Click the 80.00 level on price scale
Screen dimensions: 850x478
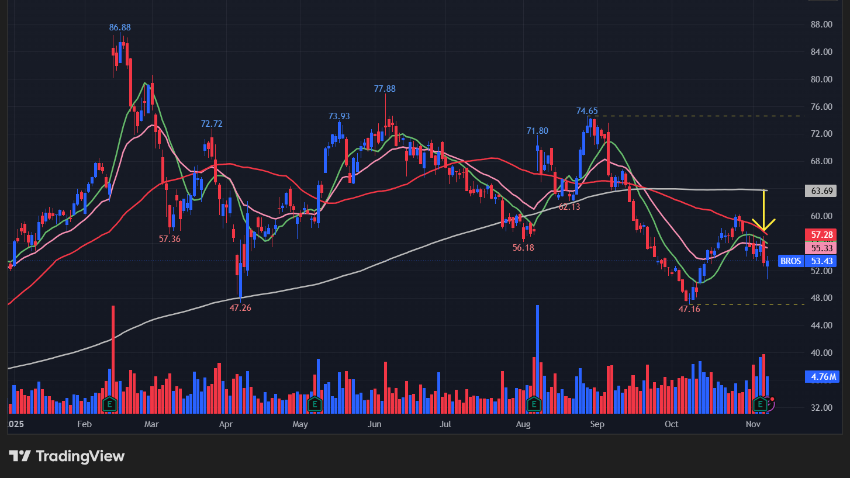(x=821, y=79)
